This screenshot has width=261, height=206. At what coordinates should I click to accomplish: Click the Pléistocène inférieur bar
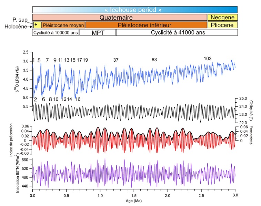146,25
